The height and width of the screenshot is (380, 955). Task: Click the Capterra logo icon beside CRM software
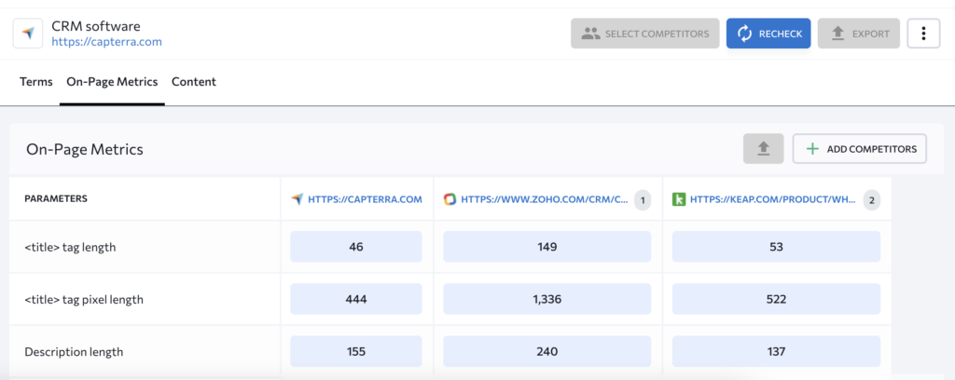(28, 34)
